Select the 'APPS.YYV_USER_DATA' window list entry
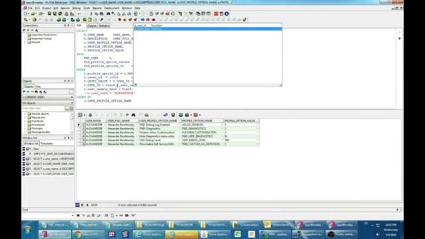This screenshot has height=239, width=425. point(52,153)
